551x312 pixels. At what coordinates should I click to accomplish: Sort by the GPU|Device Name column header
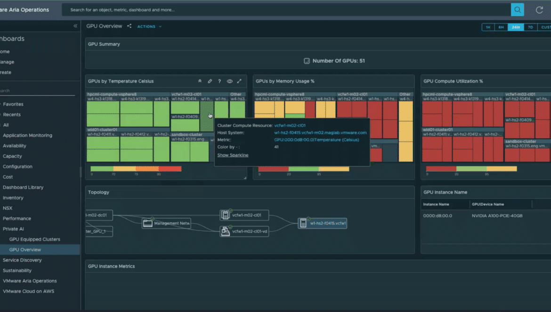[x=488, y=204]
